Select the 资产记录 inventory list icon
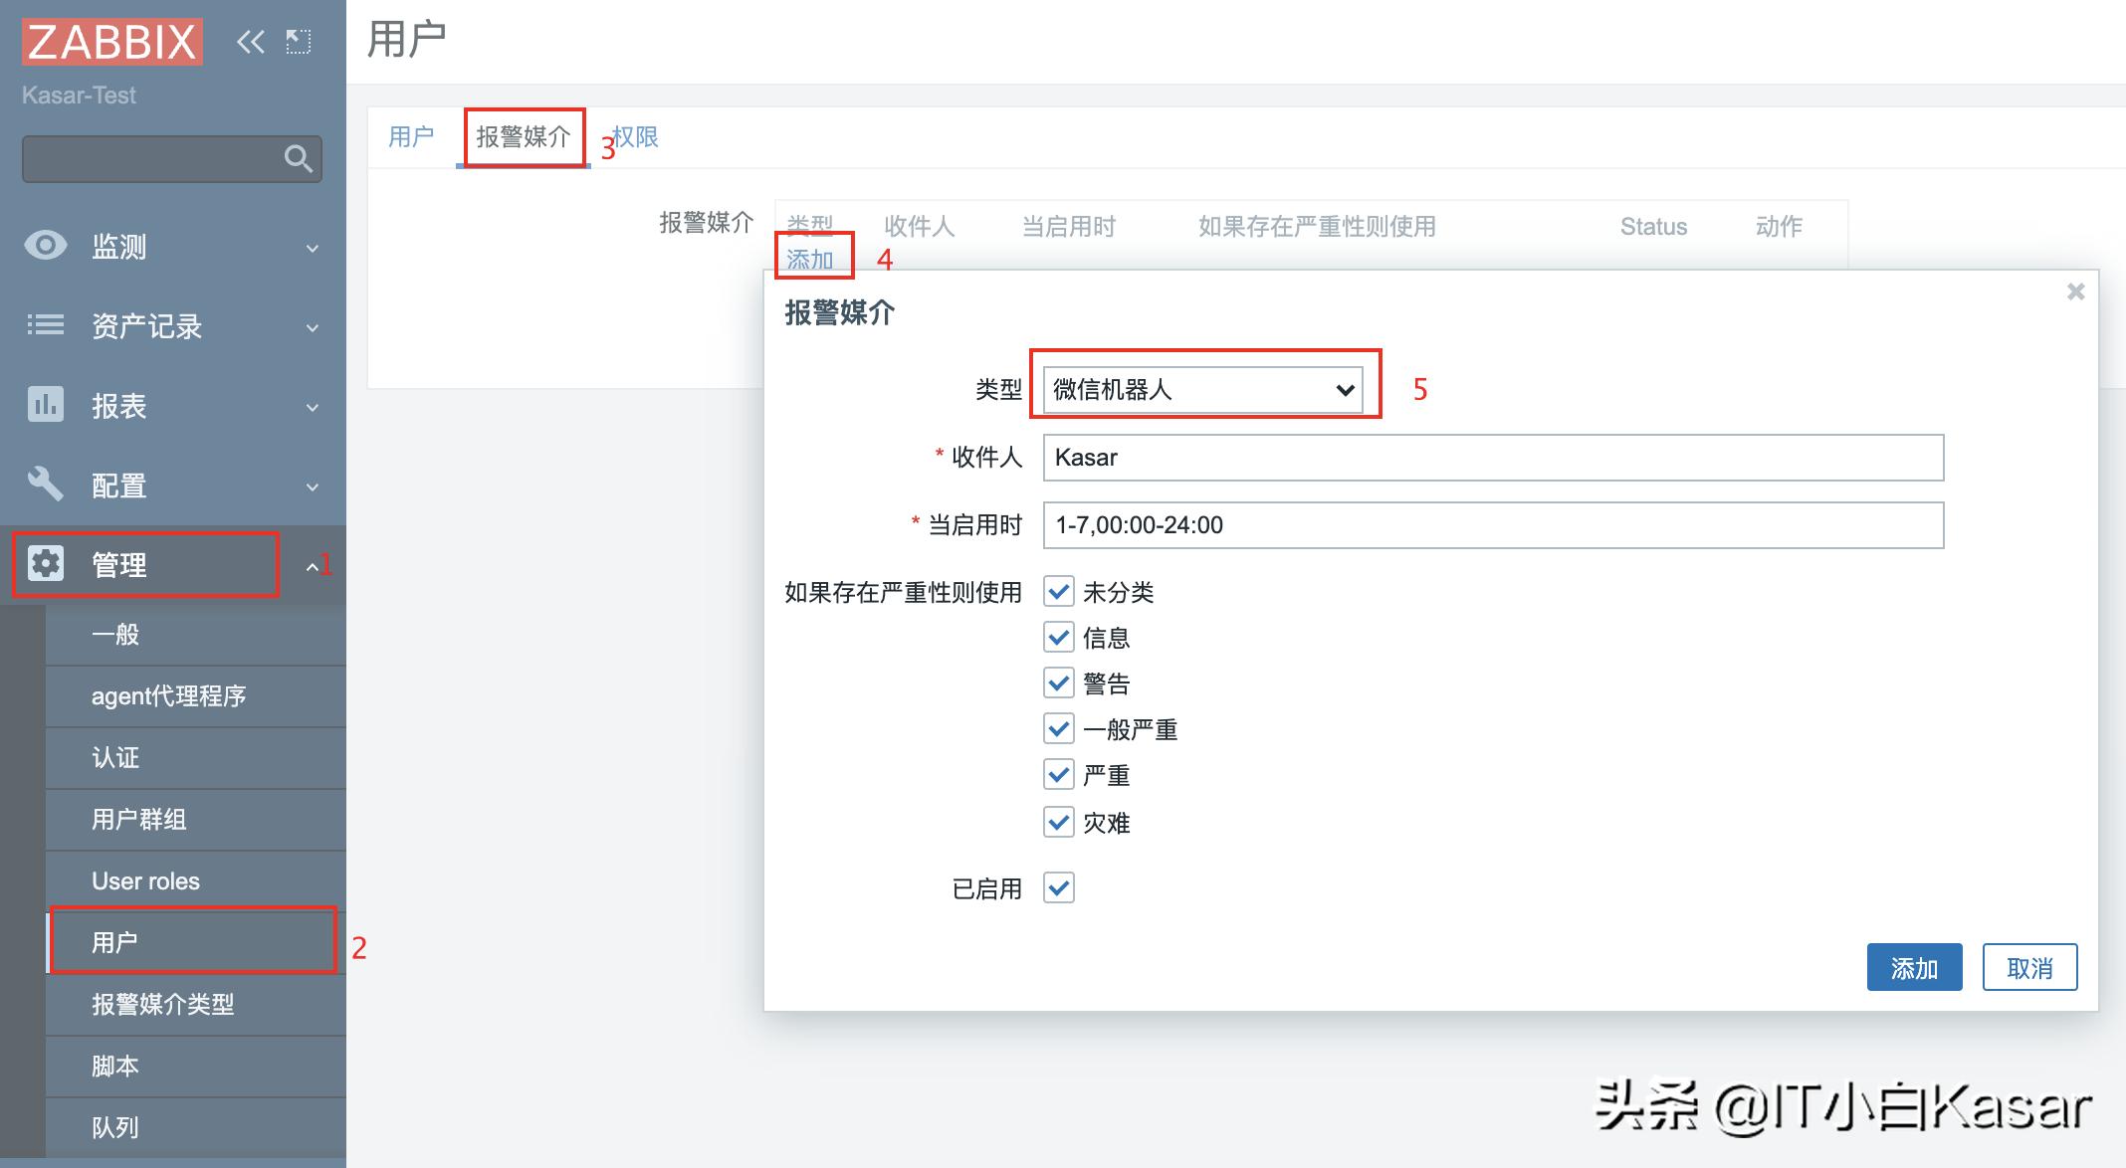Image resolution: width=2126 pixels, height=1168 pixels. [44, 326]
